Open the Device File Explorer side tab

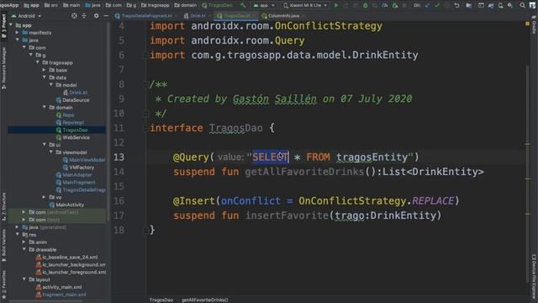(534, 276)
